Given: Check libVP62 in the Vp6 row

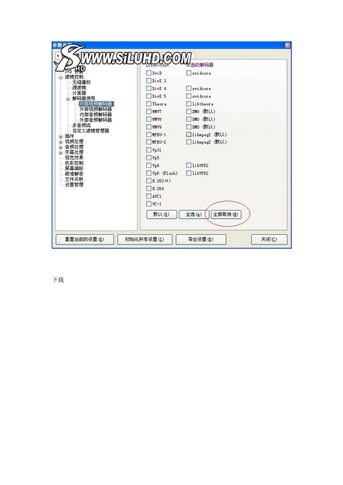Looking at the screenshot, I should (x=189, y=165).
